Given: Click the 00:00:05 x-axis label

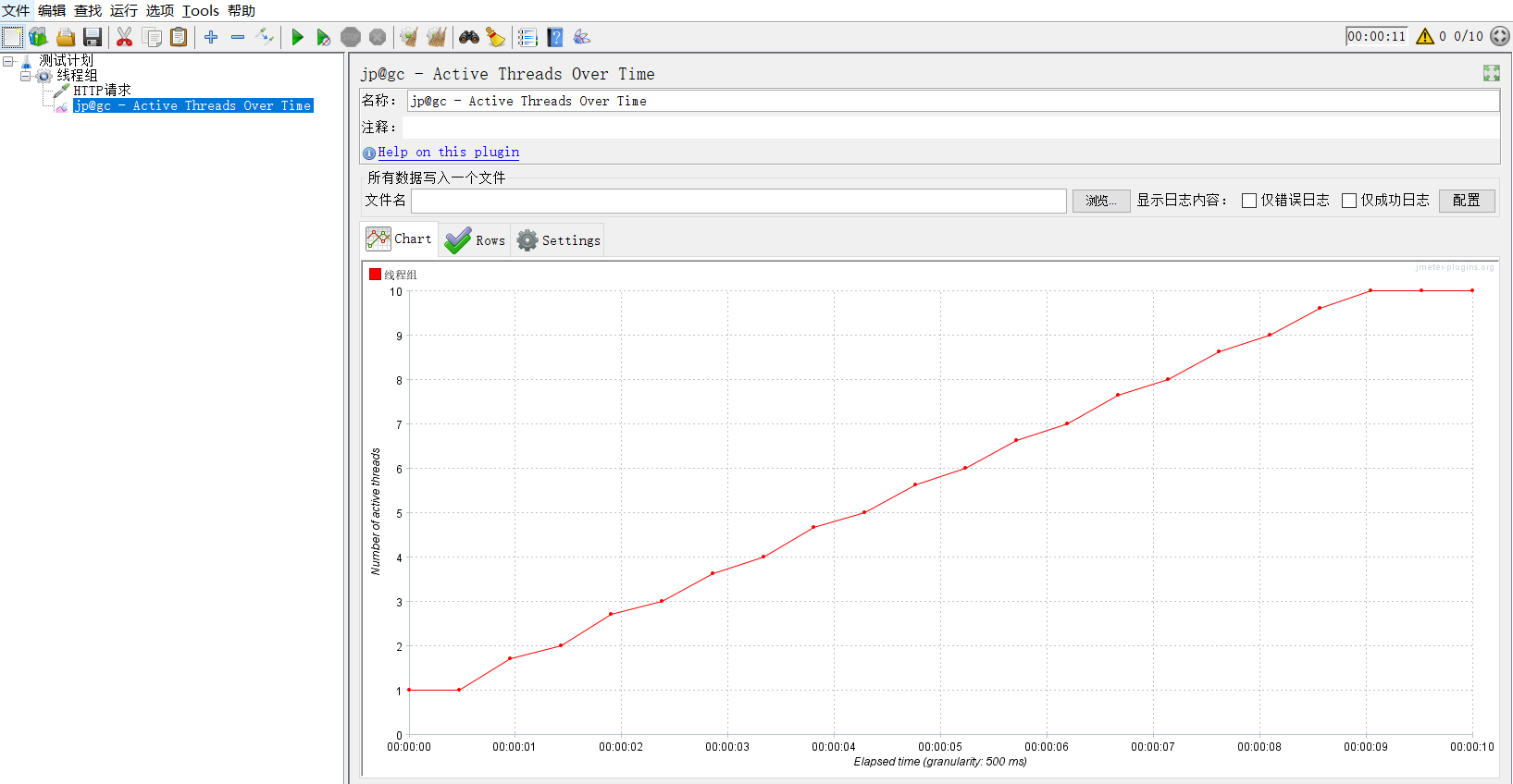Looking at the screenshot, I should click(x=940, y=747).
